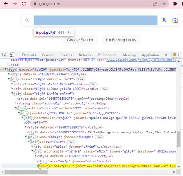Reload the page with the refresh icon
The image size is (183, 176).
coord(24,3)
